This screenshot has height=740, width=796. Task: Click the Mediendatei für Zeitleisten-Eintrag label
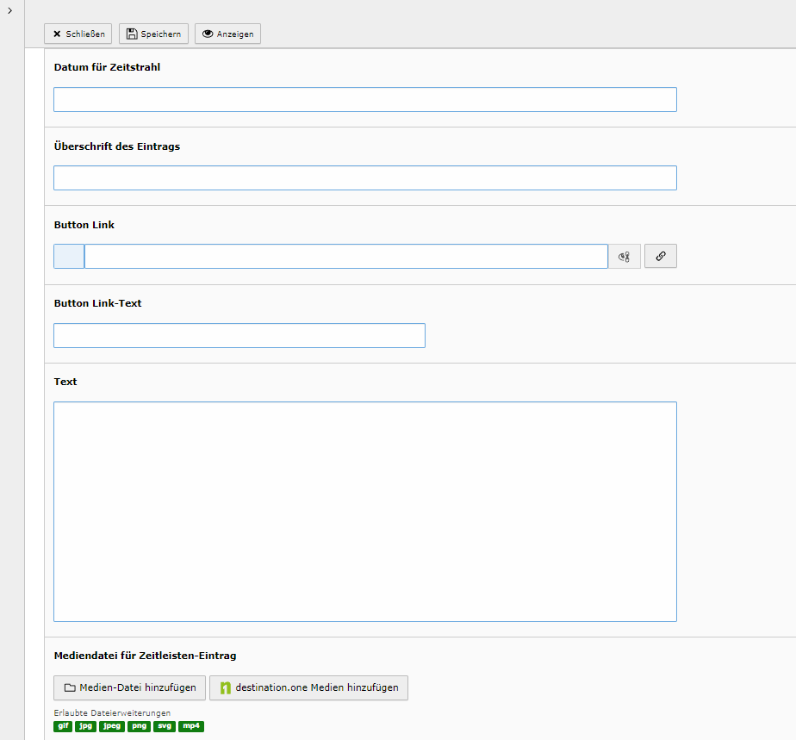[146, 656]
